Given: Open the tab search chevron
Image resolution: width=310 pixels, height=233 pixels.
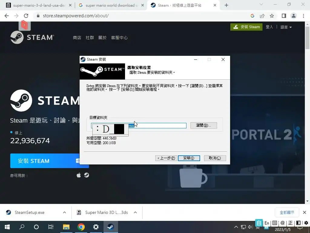Looking at the screenshot, I should 261,4.
